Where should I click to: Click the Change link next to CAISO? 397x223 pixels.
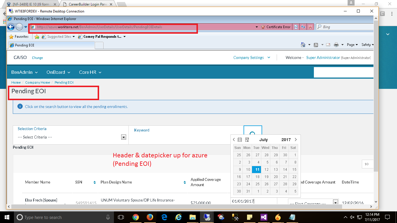37,58
